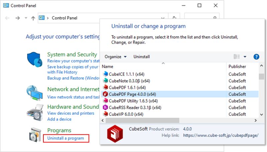Viewport: 267px width, 152px height.
Task: Select CubeVP 6.0.0 (x64) row
Action: coord(180,114)
